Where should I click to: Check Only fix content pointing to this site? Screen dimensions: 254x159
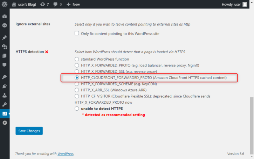77,33
